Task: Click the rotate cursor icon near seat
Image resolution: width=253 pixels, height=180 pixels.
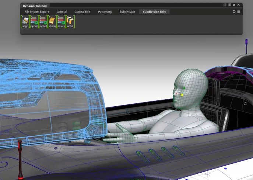Action: [245, 104]
